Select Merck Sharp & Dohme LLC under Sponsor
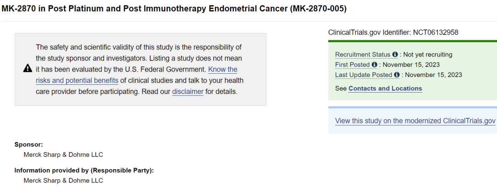The height and width of the screenshot is (187, 497). click(64, 155)
